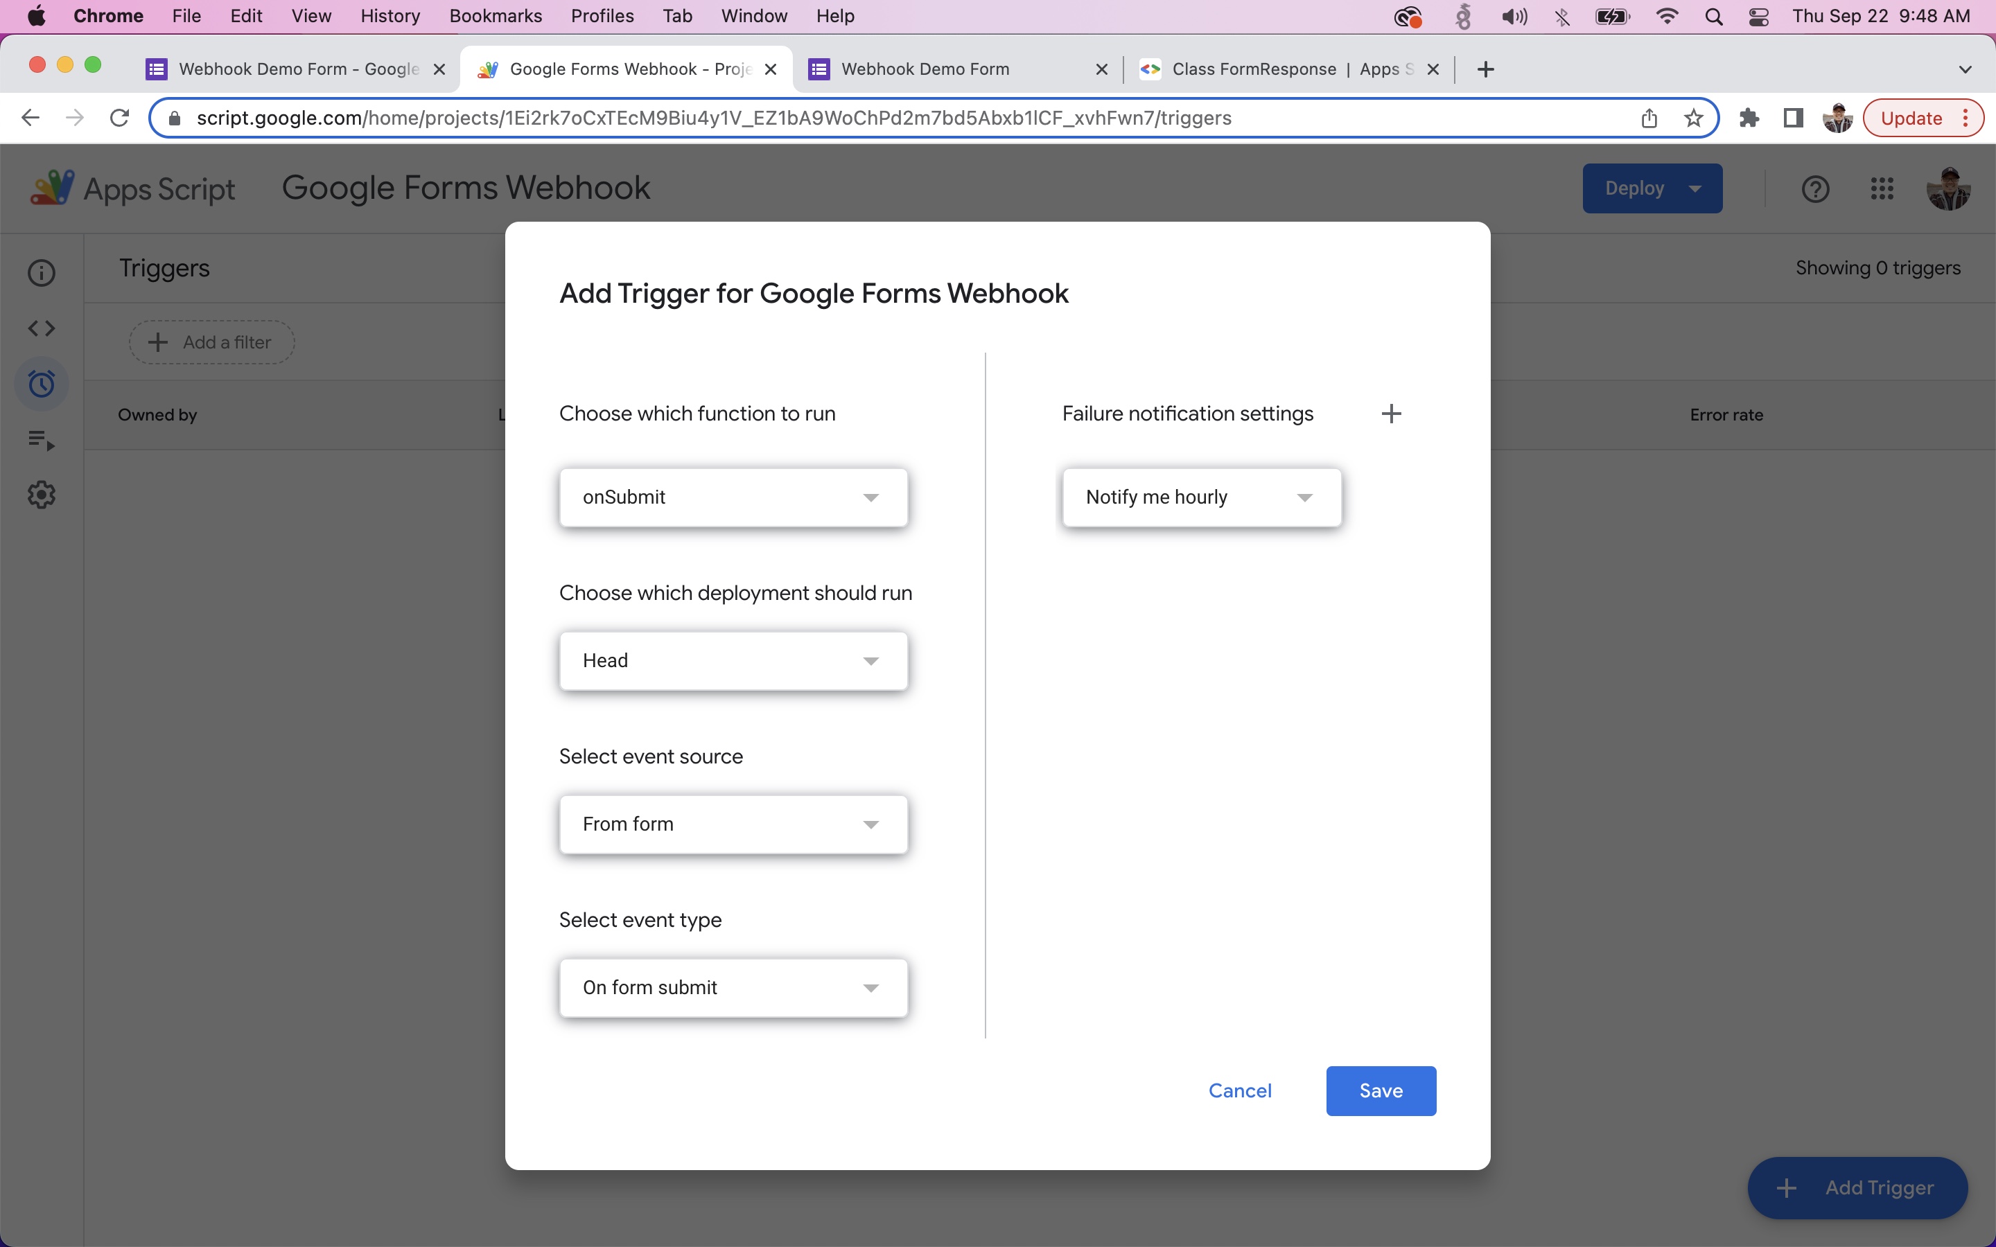Expand the On form submit event type dropdown

click(x=733, y=987)
